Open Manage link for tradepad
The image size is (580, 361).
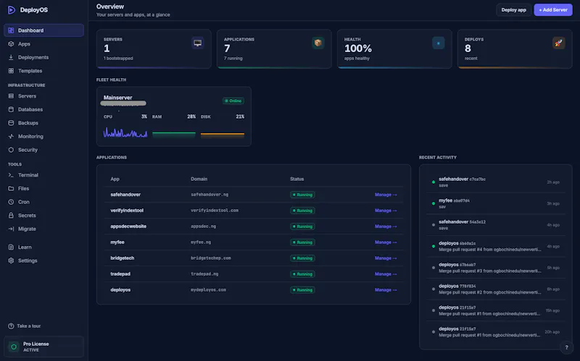click(386, 274)
